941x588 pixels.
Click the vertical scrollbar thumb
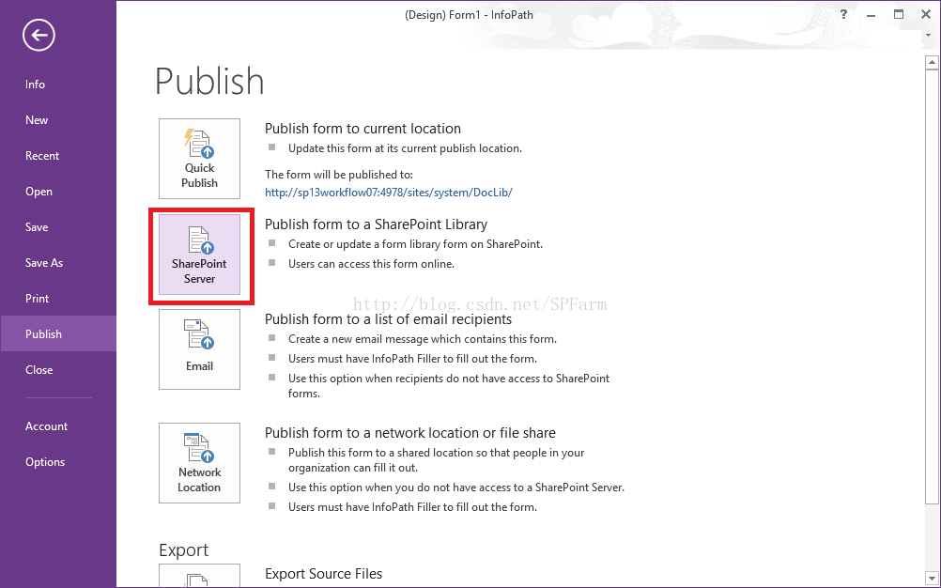coord(932,286)
